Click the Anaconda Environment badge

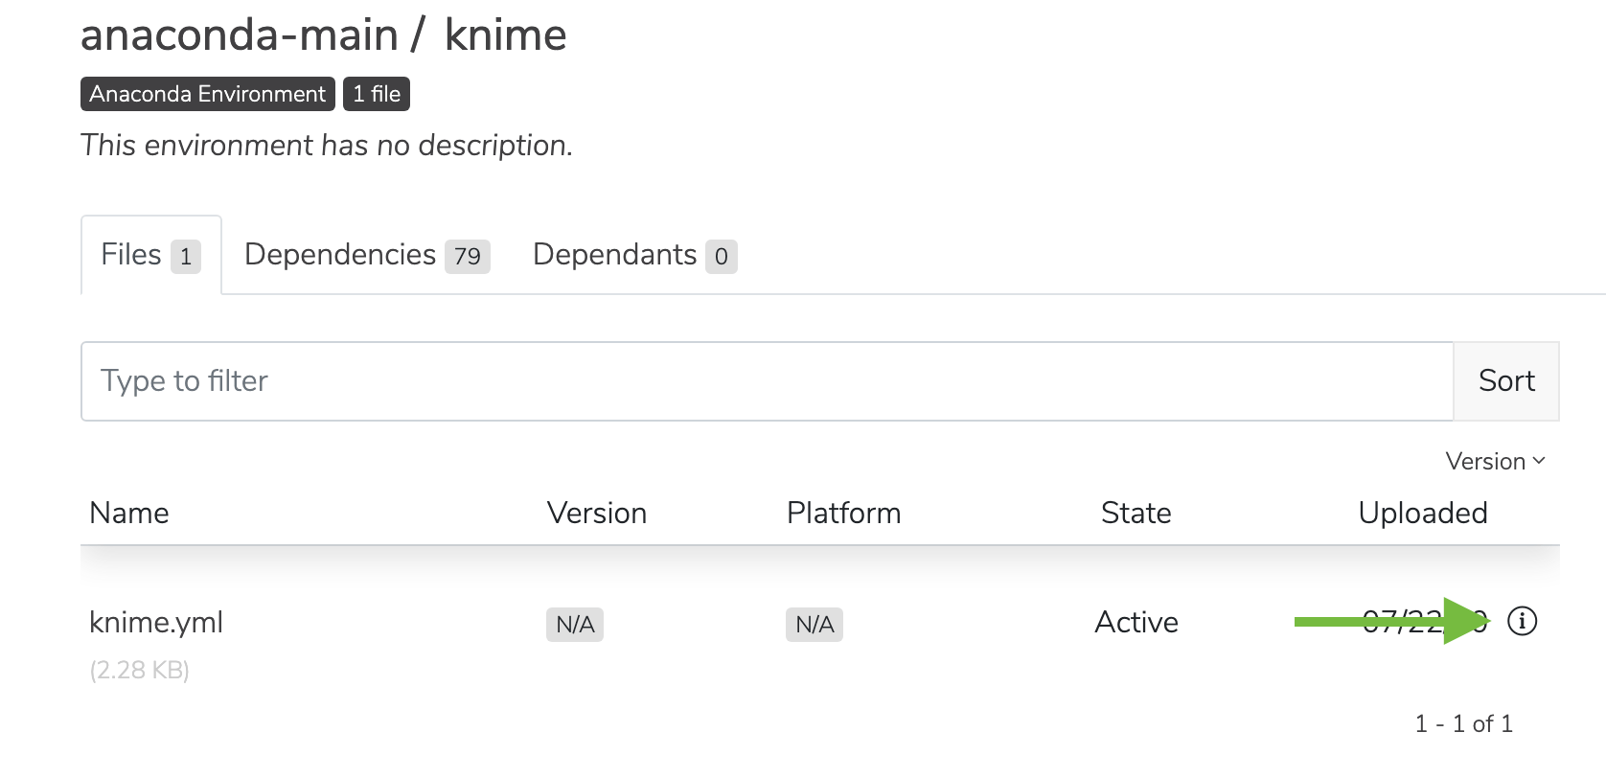208,94
